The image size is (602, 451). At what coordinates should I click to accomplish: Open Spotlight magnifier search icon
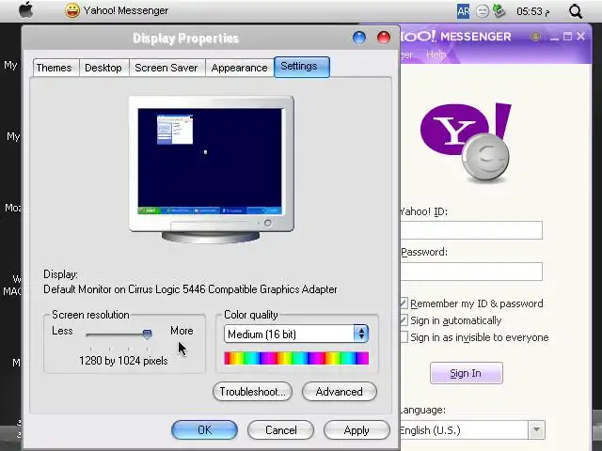point(576,11)
